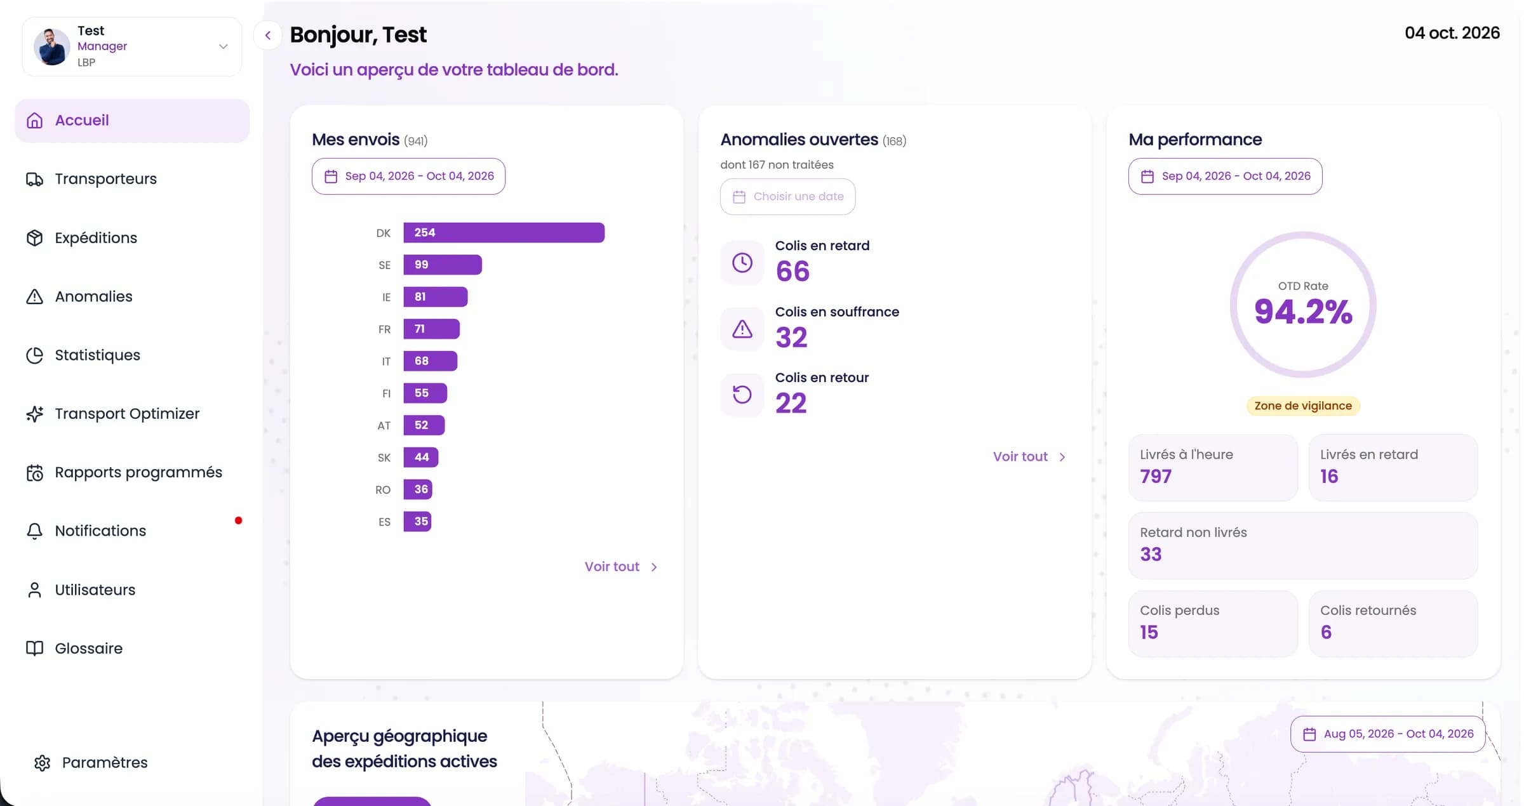Image resolution: width=1524 pixels, height=806 pixels.
Task: Click the triangle icon beside Colis en souffrance
Action: click(742, 329)
